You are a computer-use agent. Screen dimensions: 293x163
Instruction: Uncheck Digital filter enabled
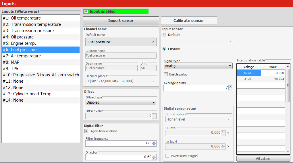click(86, 131)
